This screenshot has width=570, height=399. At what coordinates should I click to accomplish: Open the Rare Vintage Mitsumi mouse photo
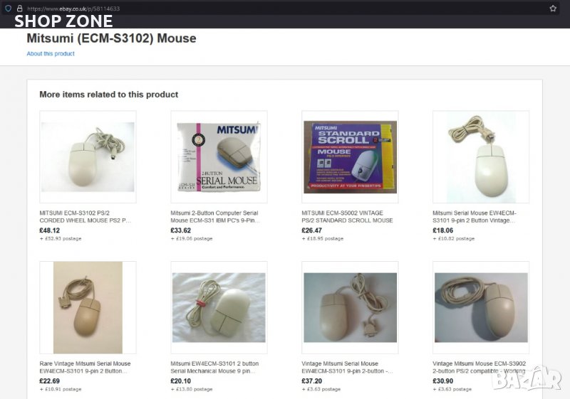[x=88, y=307]
